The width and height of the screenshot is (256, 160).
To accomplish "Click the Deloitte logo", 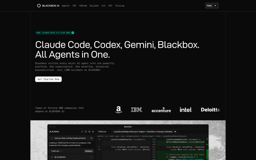I will click(210, 110).
